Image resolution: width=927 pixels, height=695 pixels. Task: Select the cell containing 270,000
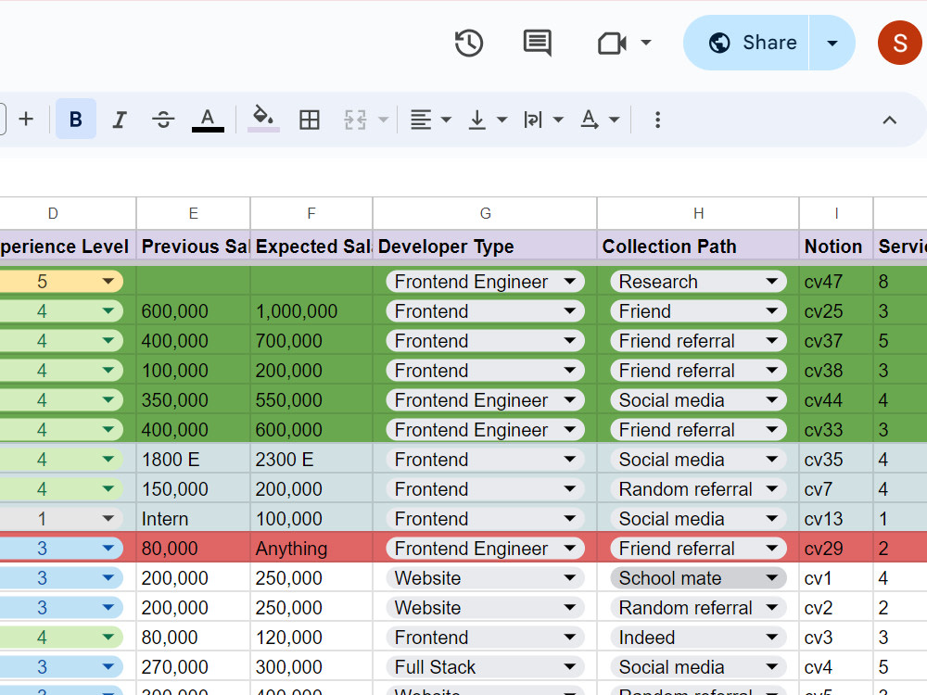point(194,666)
